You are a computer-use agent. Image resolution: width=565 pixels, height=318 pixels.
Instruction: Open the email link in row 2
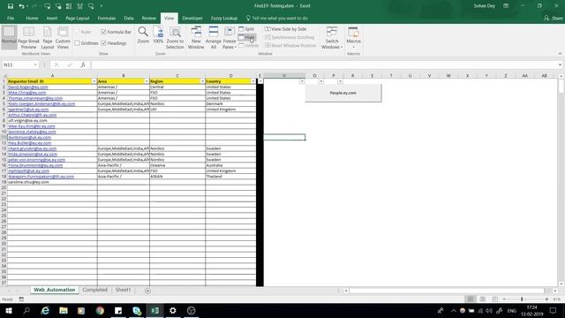click(27, 87)
